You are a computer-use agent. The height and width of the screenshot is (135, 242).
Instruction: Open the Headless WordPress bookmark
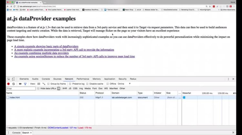click(x=91, y=10)
